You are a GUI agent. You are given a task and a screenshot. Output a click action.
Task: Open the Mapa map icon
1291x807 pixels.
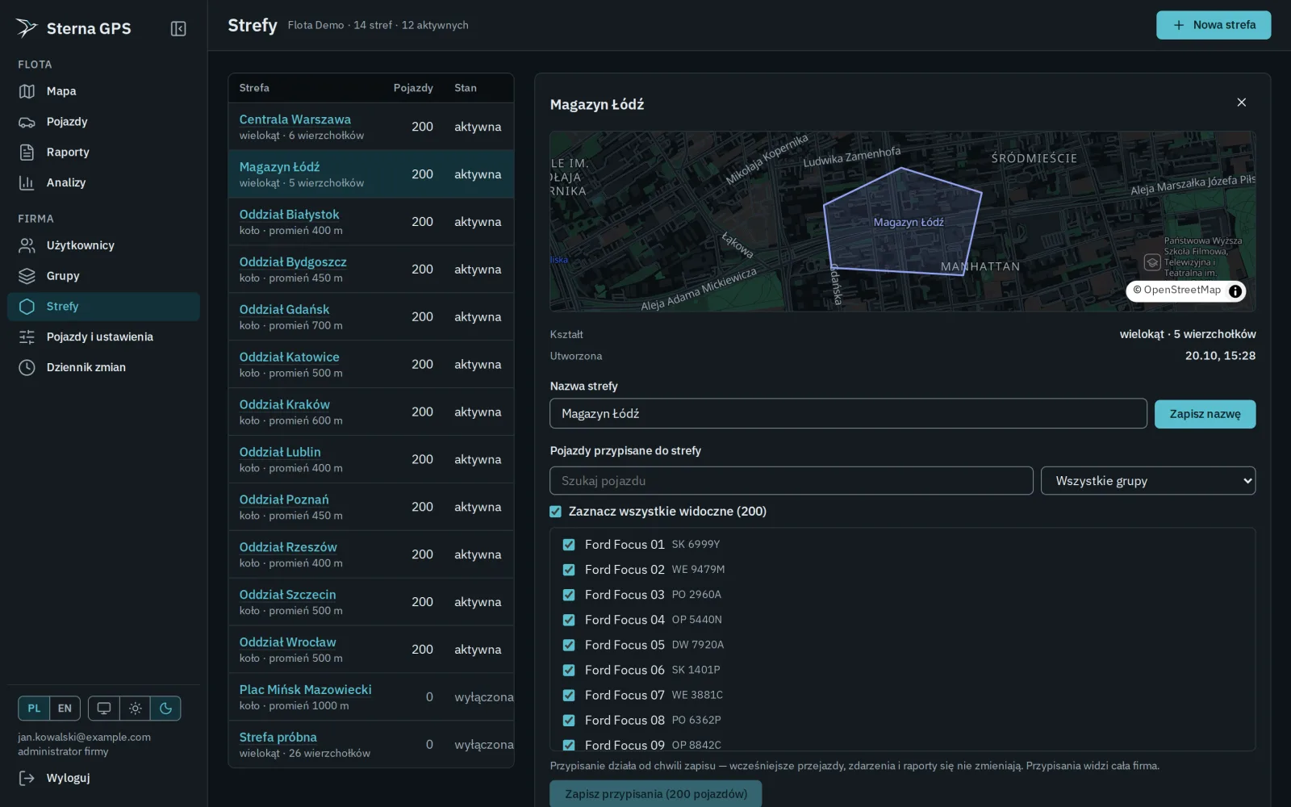click(27, 91)
